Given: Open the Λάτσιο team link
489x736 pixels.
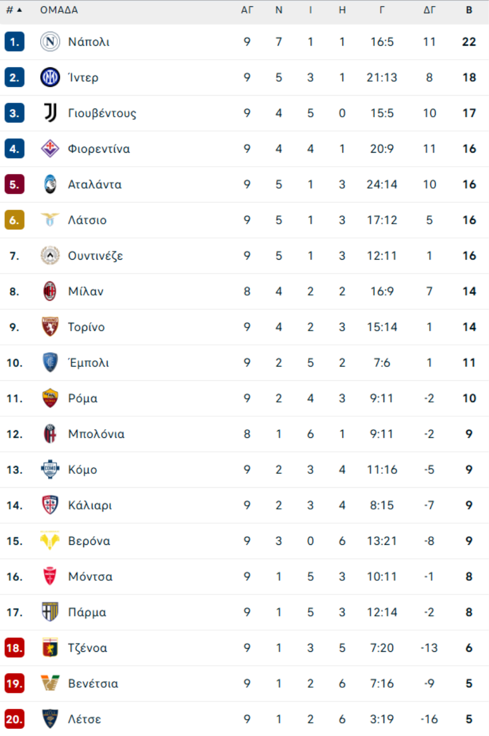Looking at the screenshot, I should point(87,220).
